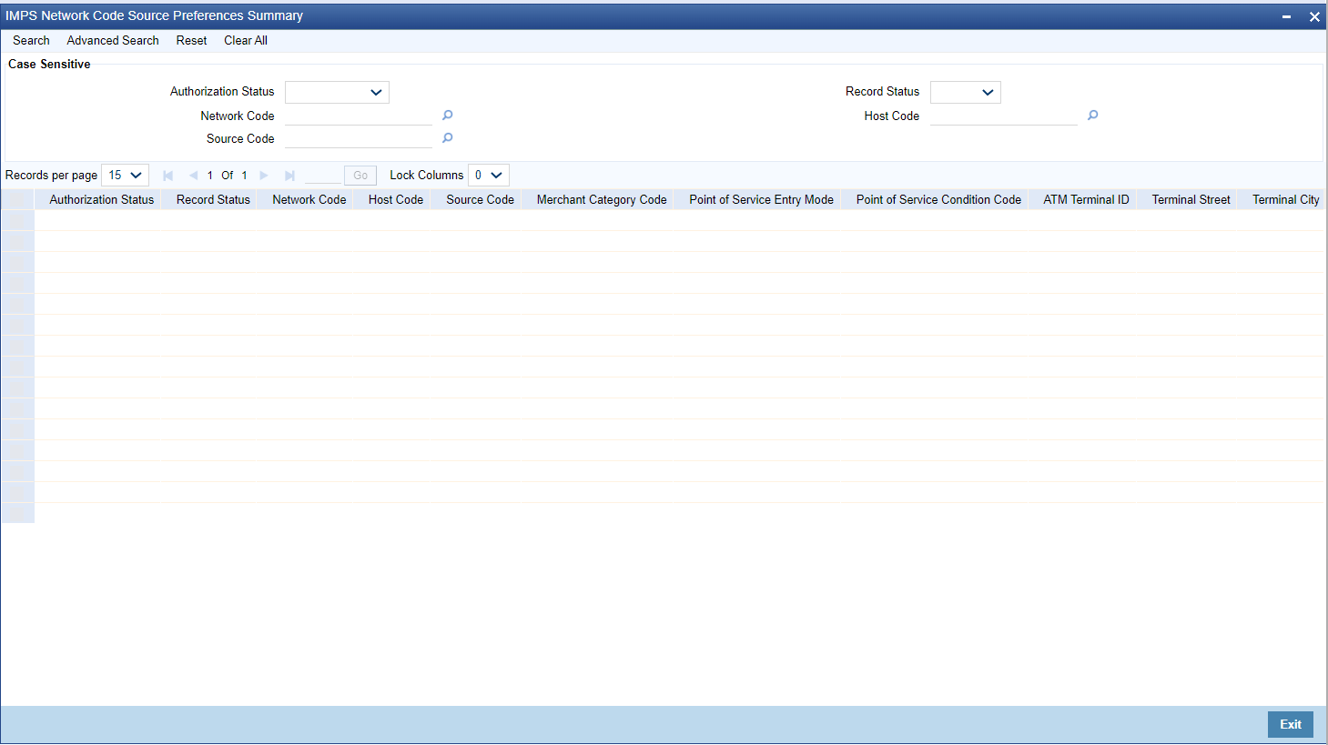Go to next page of records

(264, 176)
